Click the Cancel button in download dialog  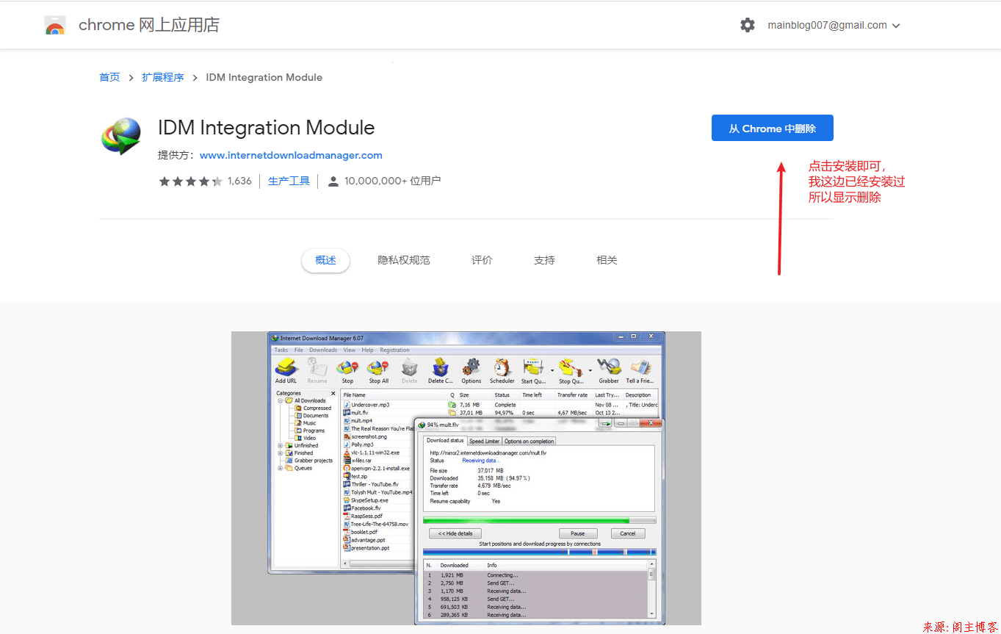[628, 533]
